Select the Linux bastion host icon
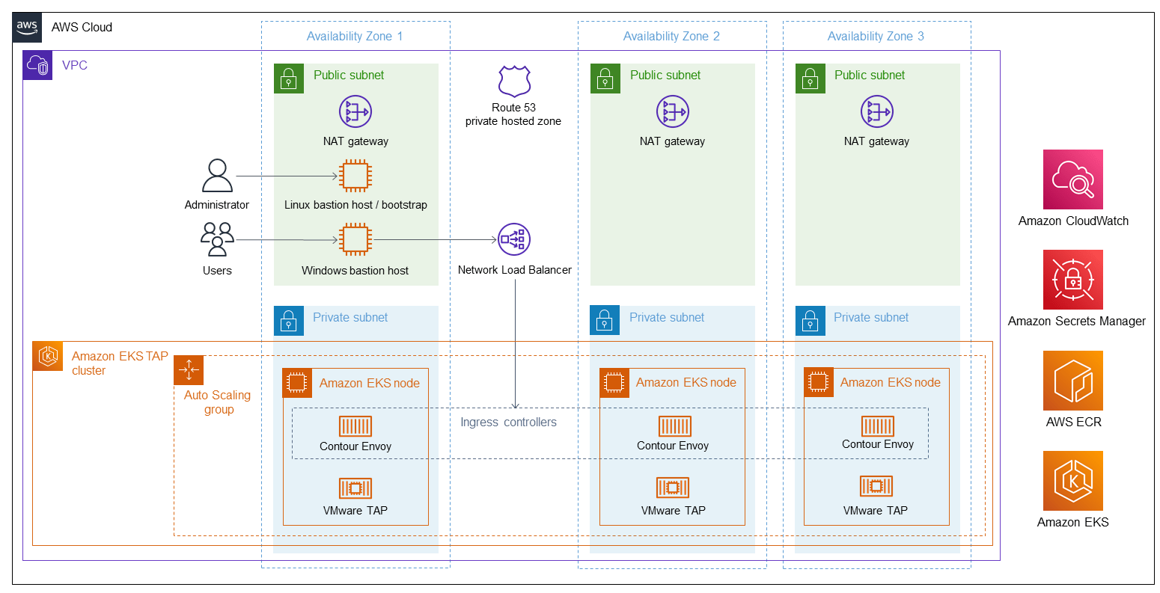This screenshot has width=1160, height=593. click(x=355, y=176)
